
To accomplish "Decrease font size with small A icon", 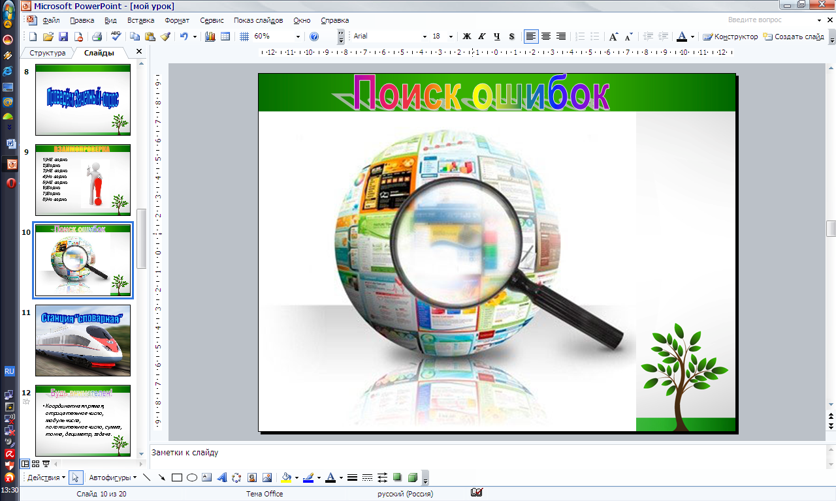I will pos(628,37).
